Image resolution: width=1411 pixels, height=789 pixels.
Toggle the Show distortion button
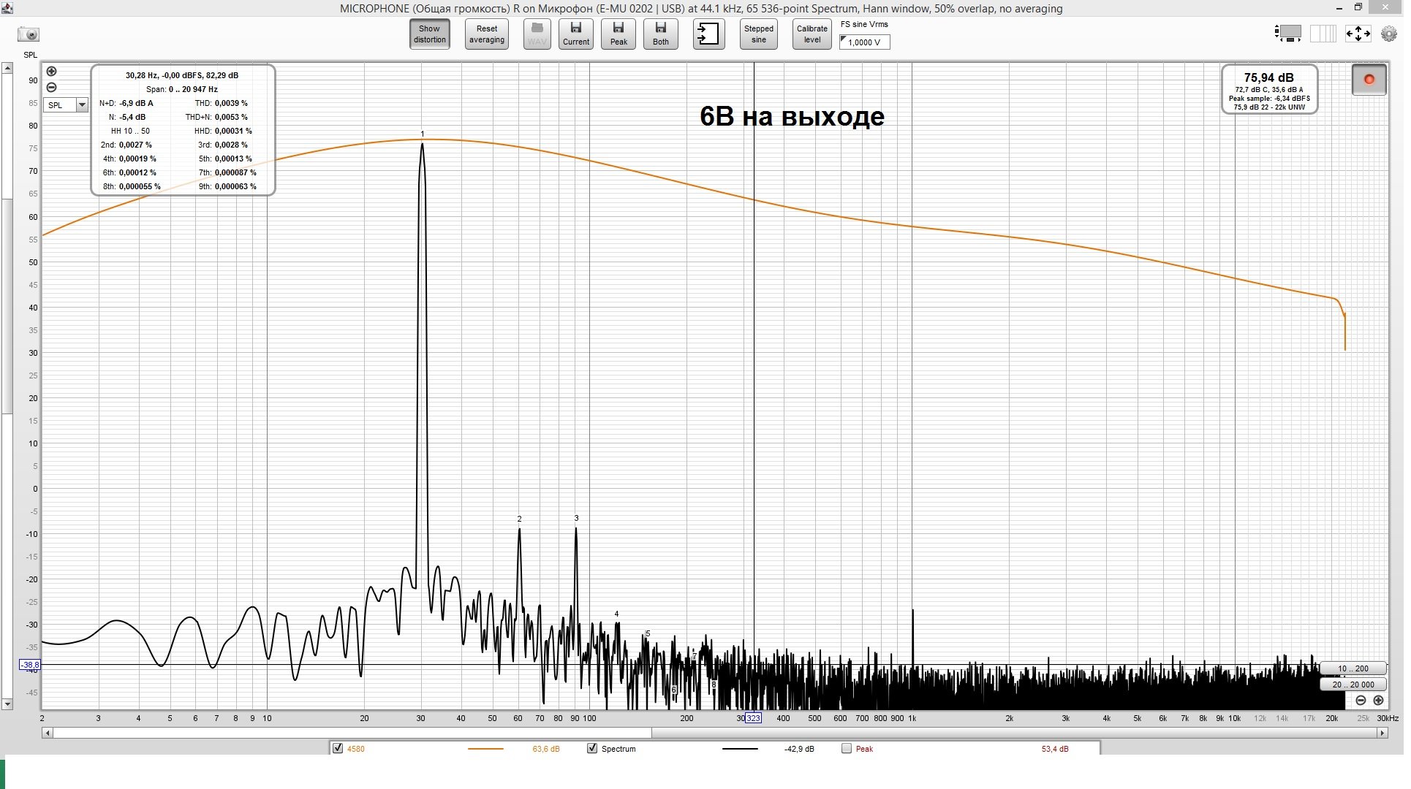tap(429, 34)
